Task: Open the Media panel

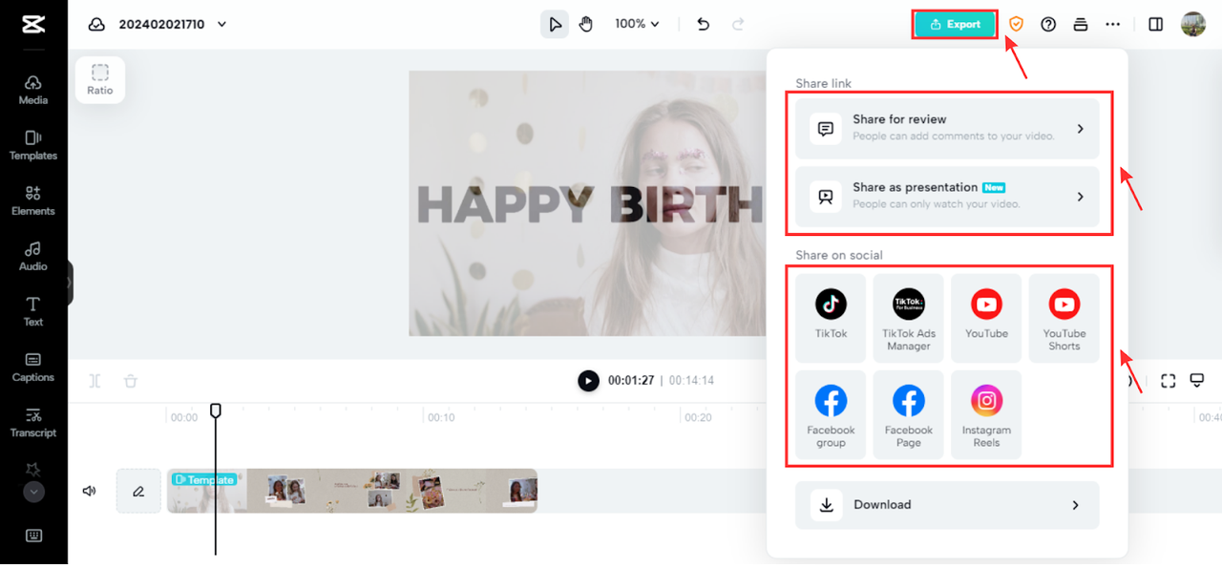Action: [x=33, y=90]
